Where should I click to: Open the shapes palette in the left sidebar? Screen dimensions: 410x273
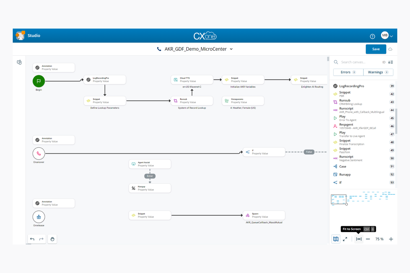(x=19, y=62)
